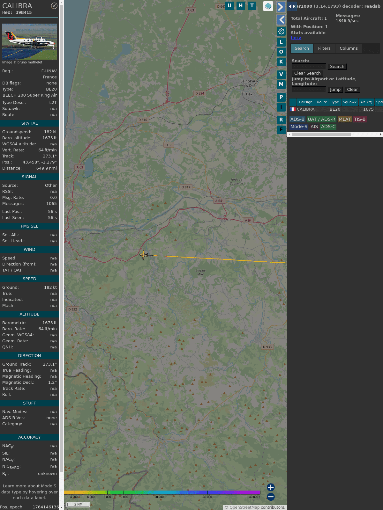Open the map layers selector icon
Viewport: 383px width, 510px height.
(268, 6)
